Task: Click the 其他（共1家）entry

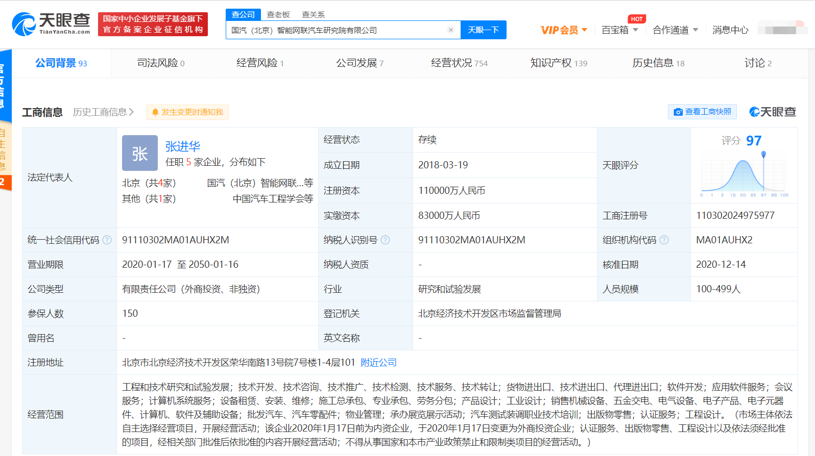Action: [x=149, y=199]
